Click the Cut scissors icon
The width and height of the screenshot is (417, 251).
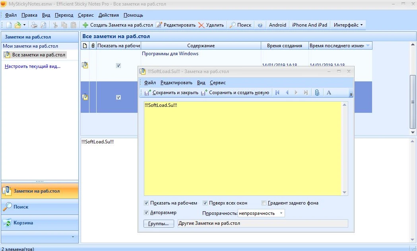tap(55, 25)
